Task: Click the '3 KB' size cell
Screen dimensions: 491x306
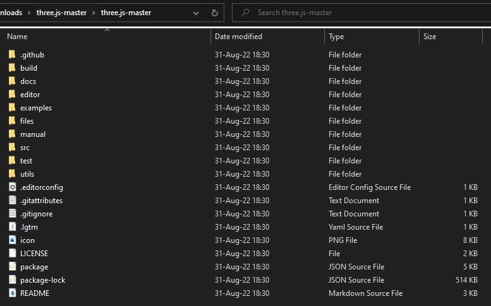Action: 470,293
